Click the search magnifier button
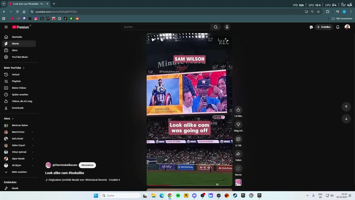The height and width of the screenshot is (200, 355). [x=216, y=27]
